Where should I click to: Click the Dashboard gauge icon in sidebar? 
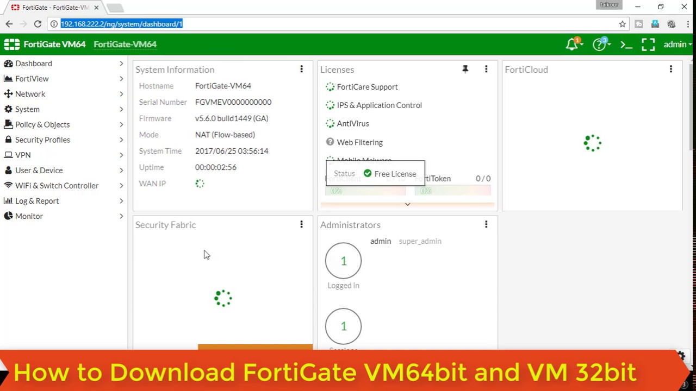pyautogui.click(x=8, y=64)
